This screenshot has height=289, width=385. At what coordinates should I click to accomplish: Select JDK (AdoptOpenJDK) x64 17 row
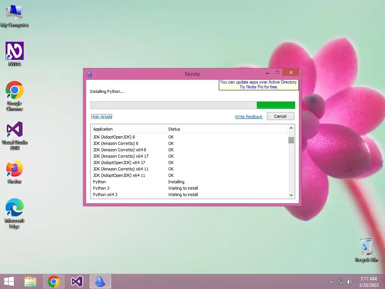[x=189, y=163]
